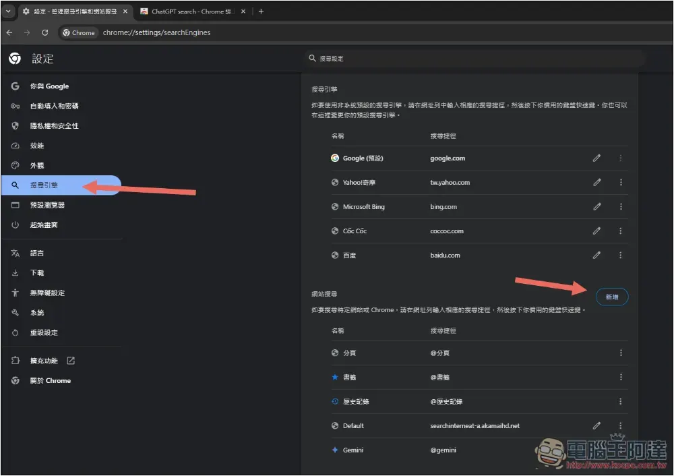Open more actions for 百度 row
This screenshot has width=674, height=476.
(x=620, y=255)
